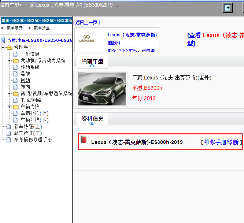The height and width of the screenshot is (223, 244).
Task: Collapse the 修理手册 tree node
Action: pyautogui.click(x=3, y=47)
